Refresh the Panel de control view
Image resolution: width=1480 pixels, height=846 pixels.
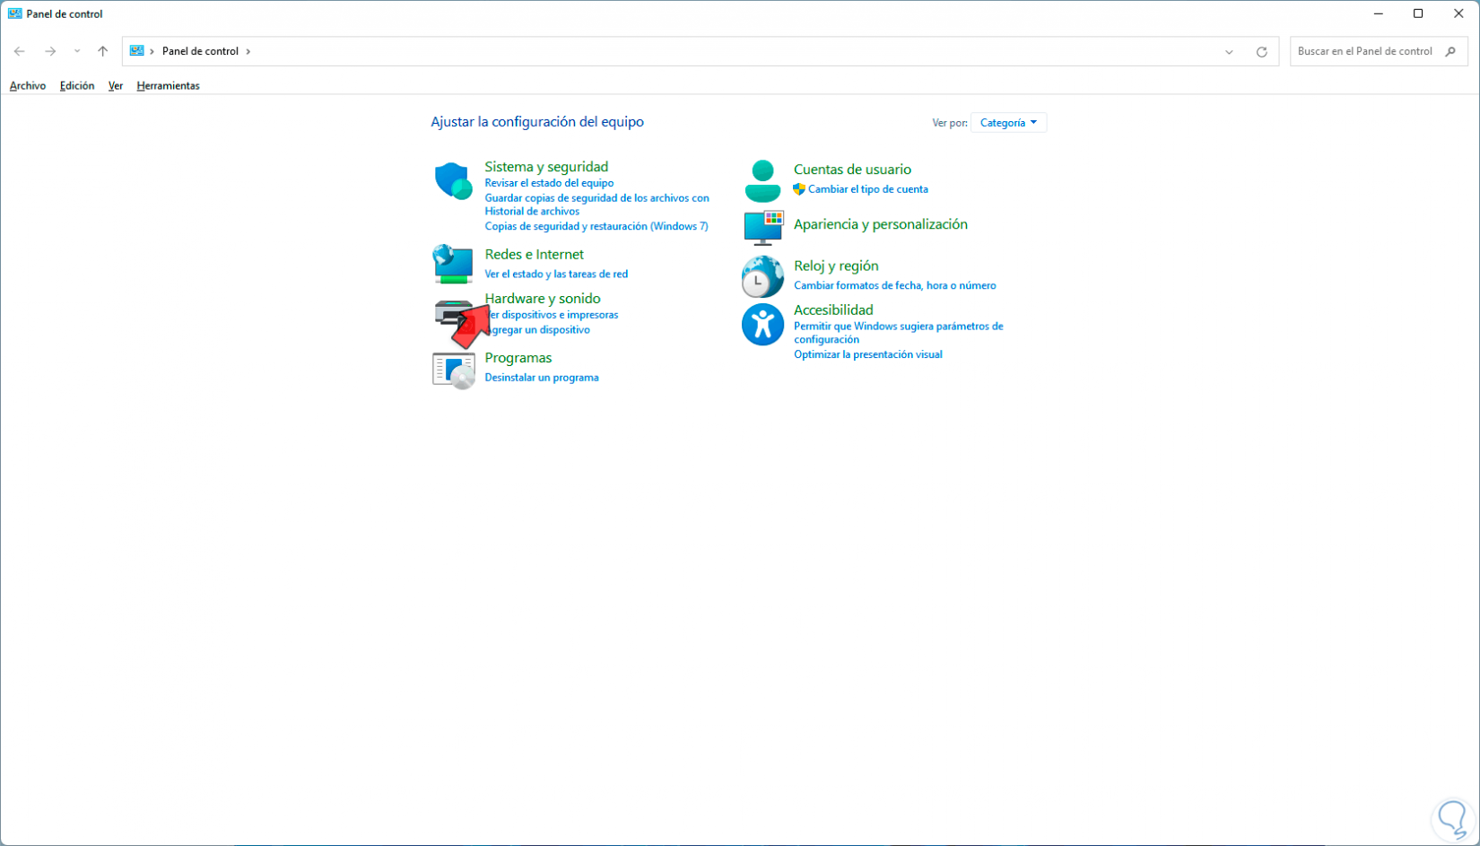coord(1261,52)
